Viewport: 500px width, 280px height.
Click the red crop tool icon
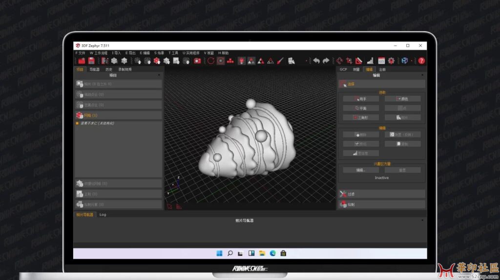click(x=349, y=61)
